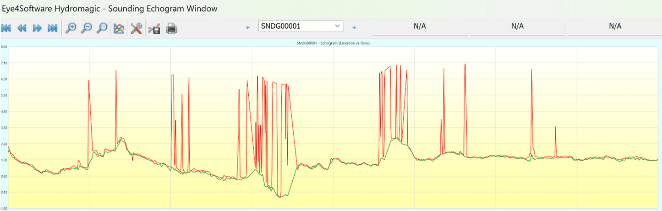Viewport: 662px width, 211px height.
Task: Jump to the last sounding record
Action: click(53, 28)
